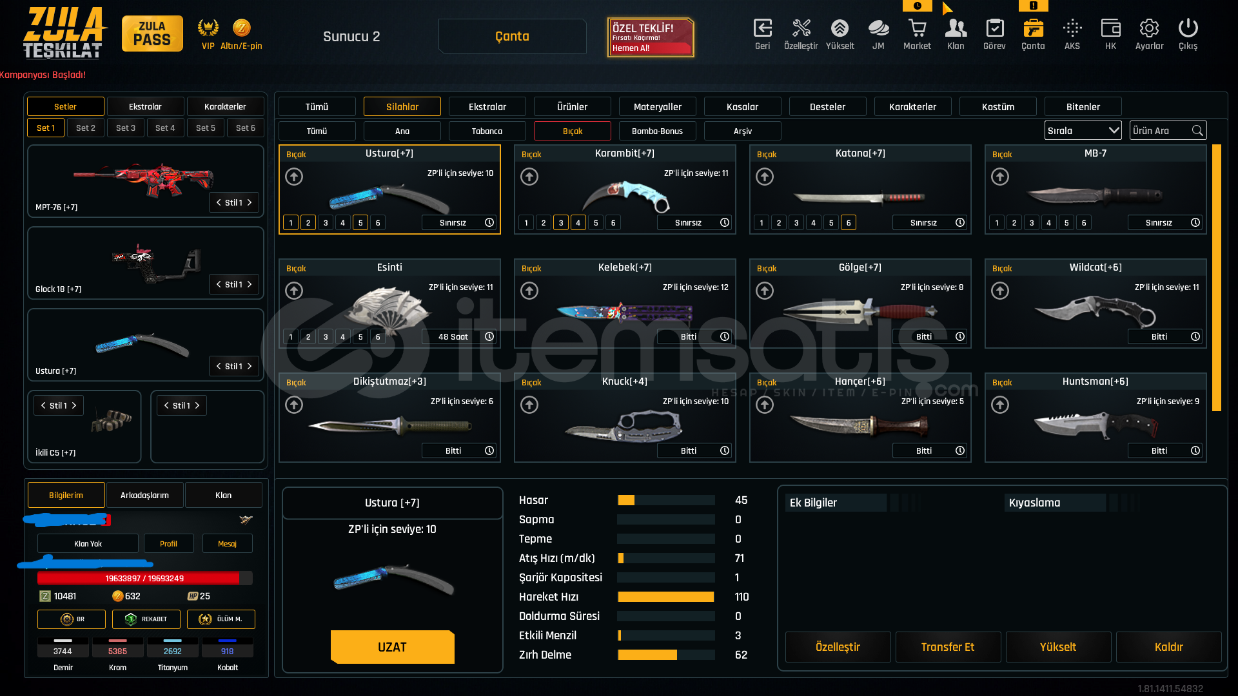The height and width of the screenshot is (696, 1238).
Task: Click the Ayarlar gear icon
Action: [1149, 29]
